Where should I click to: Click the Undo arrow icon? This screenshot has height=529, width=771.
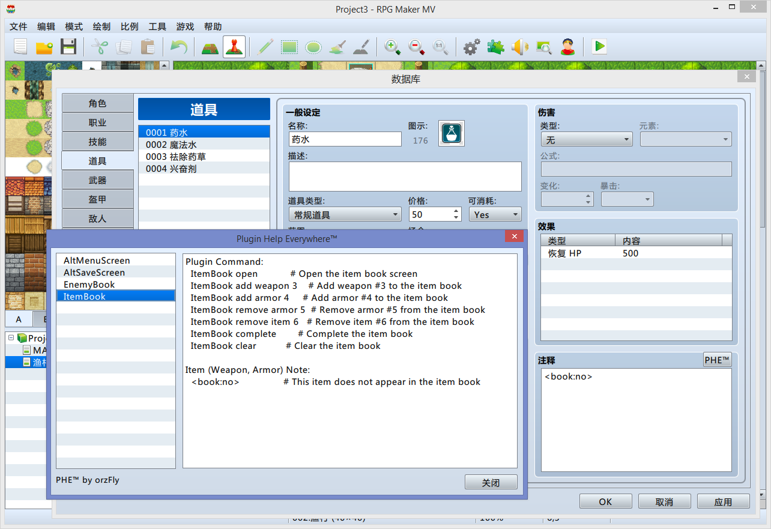(x=178, y=47)
